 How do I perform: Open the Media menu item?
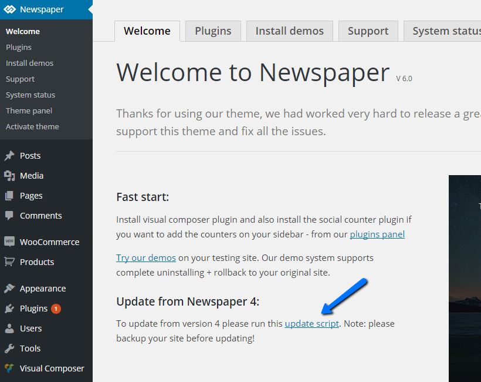pos(46,176)
